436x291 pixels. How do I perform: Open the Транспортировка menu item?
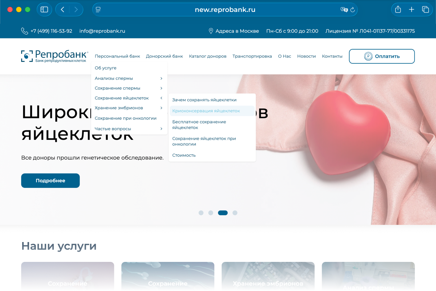tap(252, 56)
